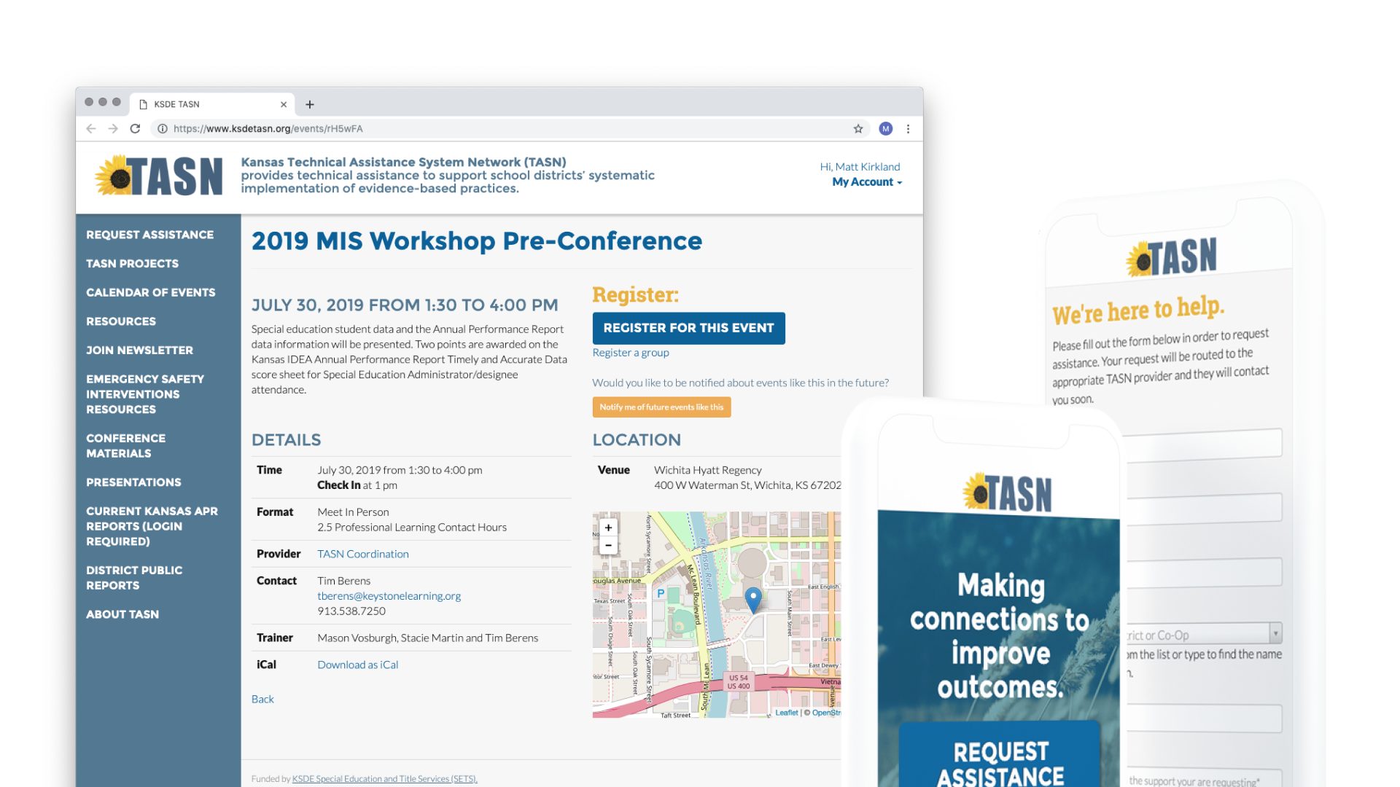Click the browser back arrow
The width and height of the screenshot is (1400, 787).
91,129
